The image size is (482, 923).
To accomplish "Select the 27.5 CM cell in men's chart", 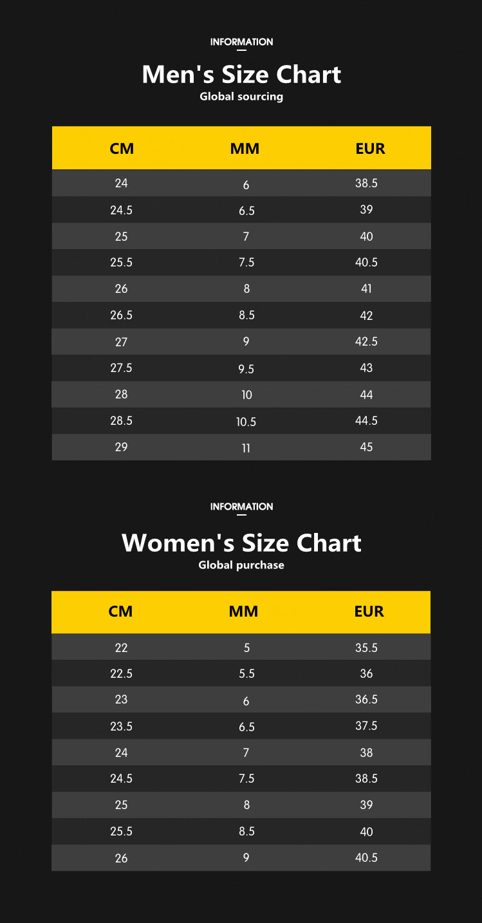I will [x=122, y=368].
